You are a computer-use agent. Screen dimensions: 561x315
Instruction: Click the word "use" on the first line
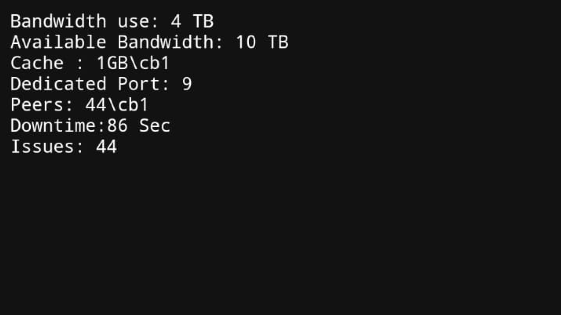(135, 21)
